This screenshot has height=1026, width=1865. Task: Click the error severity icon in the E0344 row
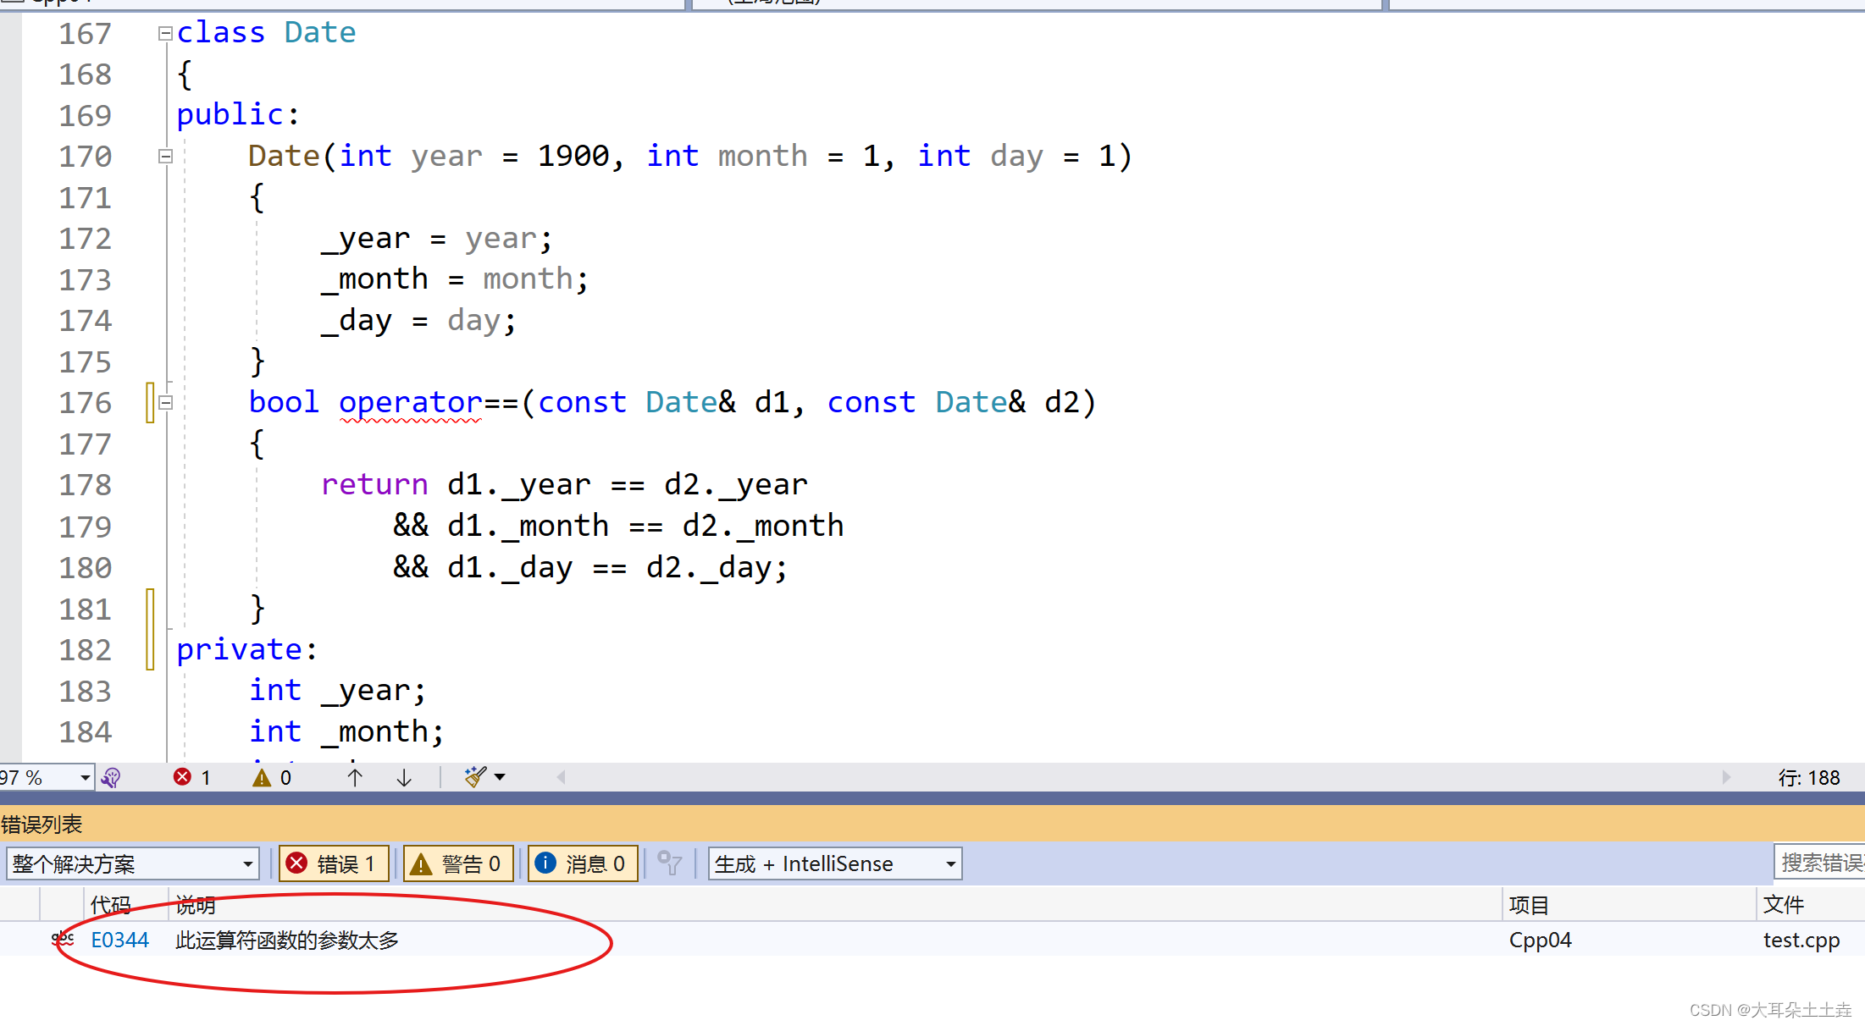coord(63,939)
